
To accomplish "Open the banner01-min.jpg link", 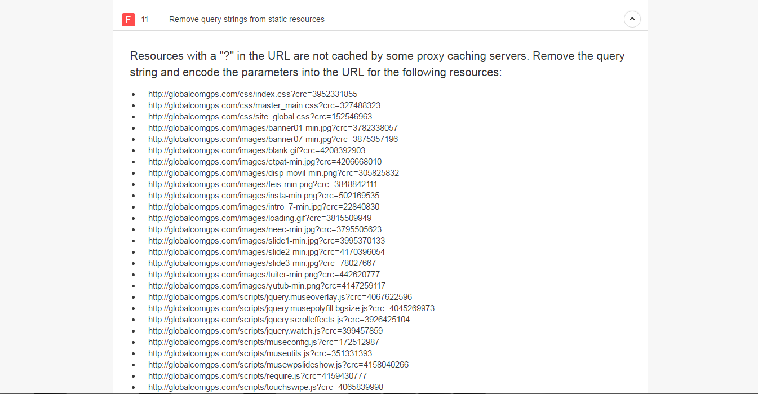I will coord(273,128).
